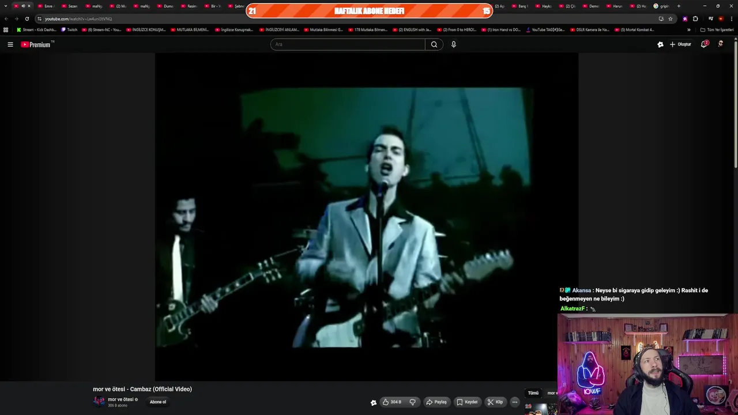Close the active YouTube tab
Viewport: 738px width, 415px height.
pyautogui.click(x=29, y=6)
